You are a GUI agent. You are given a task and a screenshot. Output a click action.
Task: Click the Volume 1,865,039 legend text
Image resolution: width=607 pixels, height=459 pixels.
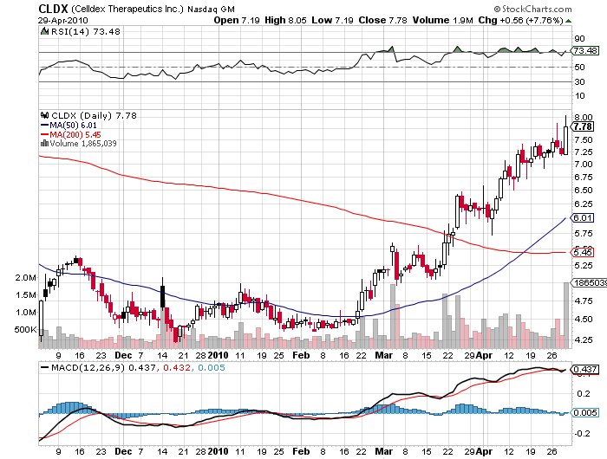tap(83, 144)
